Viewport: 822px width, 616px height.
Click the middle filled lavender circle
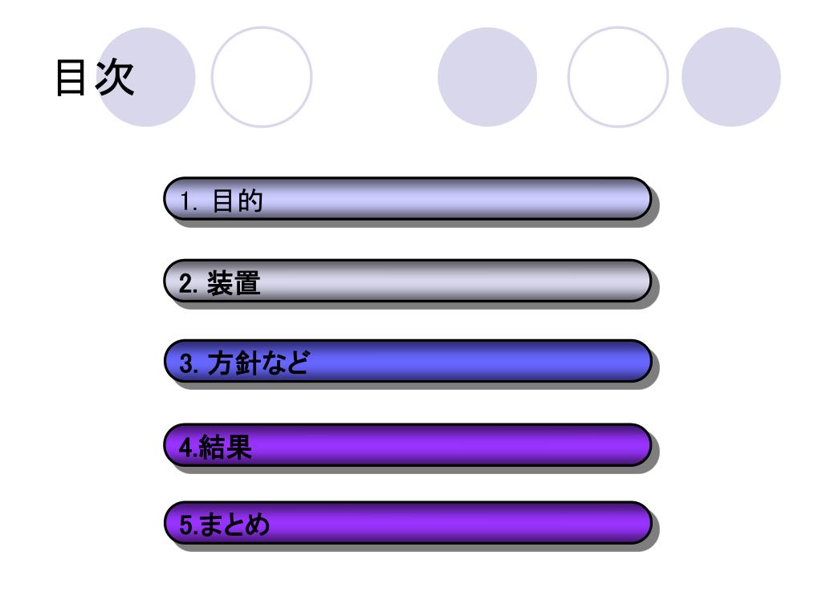click(x=487, y=77)
